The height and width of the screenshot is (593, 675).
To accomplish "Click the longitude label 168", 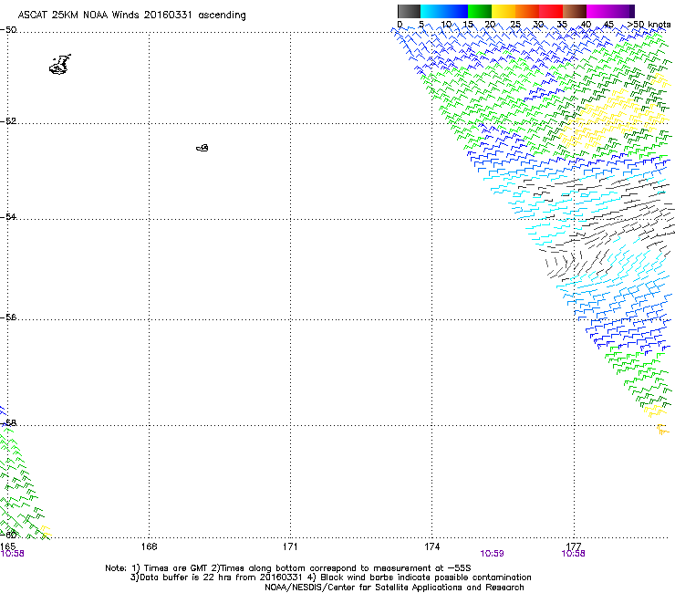I will pos(149,546).
